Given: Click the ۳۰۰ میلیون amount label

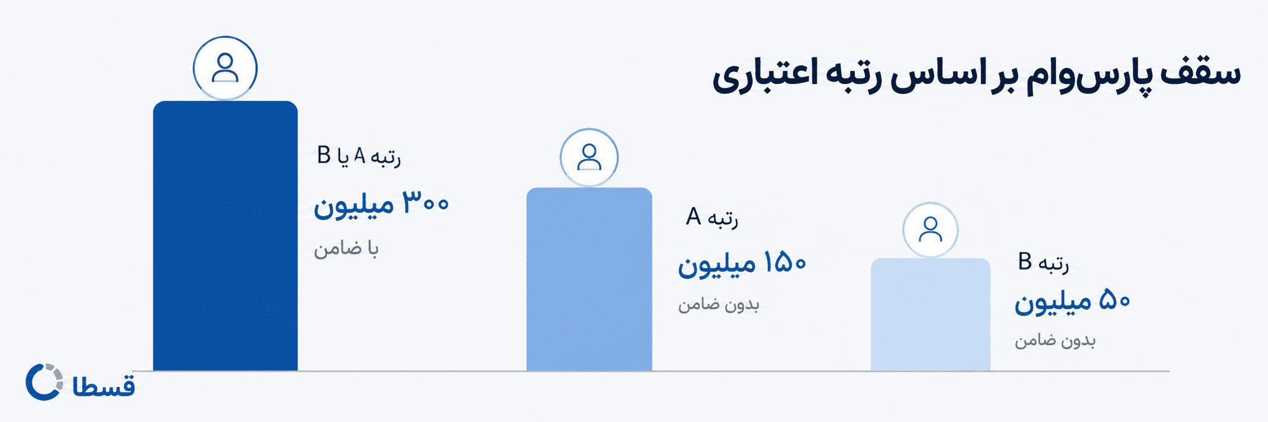Looking at the screenshot, I should point(382,205).
